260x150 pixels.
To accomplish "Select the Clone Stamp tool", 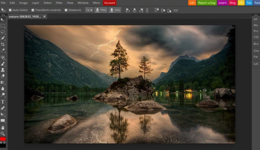I will [3, 70].
